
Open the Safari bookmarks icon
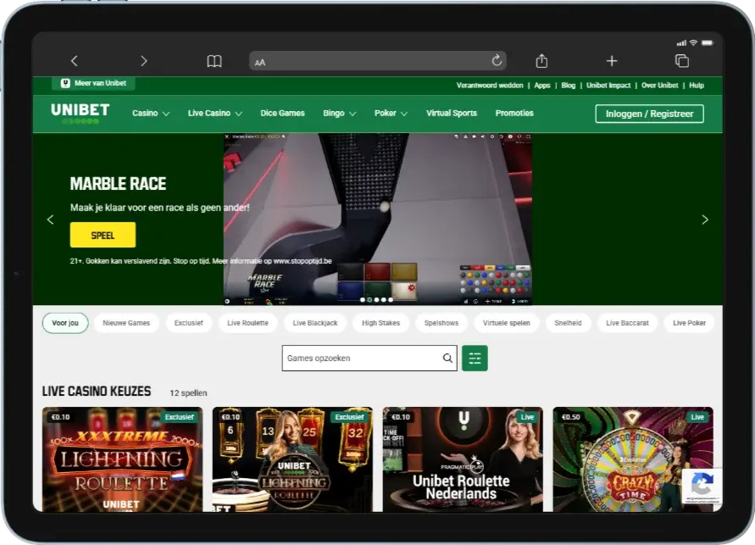pos(214,60)
